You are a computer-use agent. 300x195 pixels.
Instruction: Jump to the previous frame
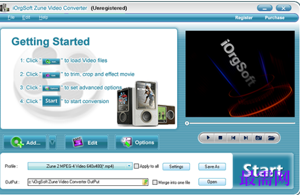pos(233,138)
